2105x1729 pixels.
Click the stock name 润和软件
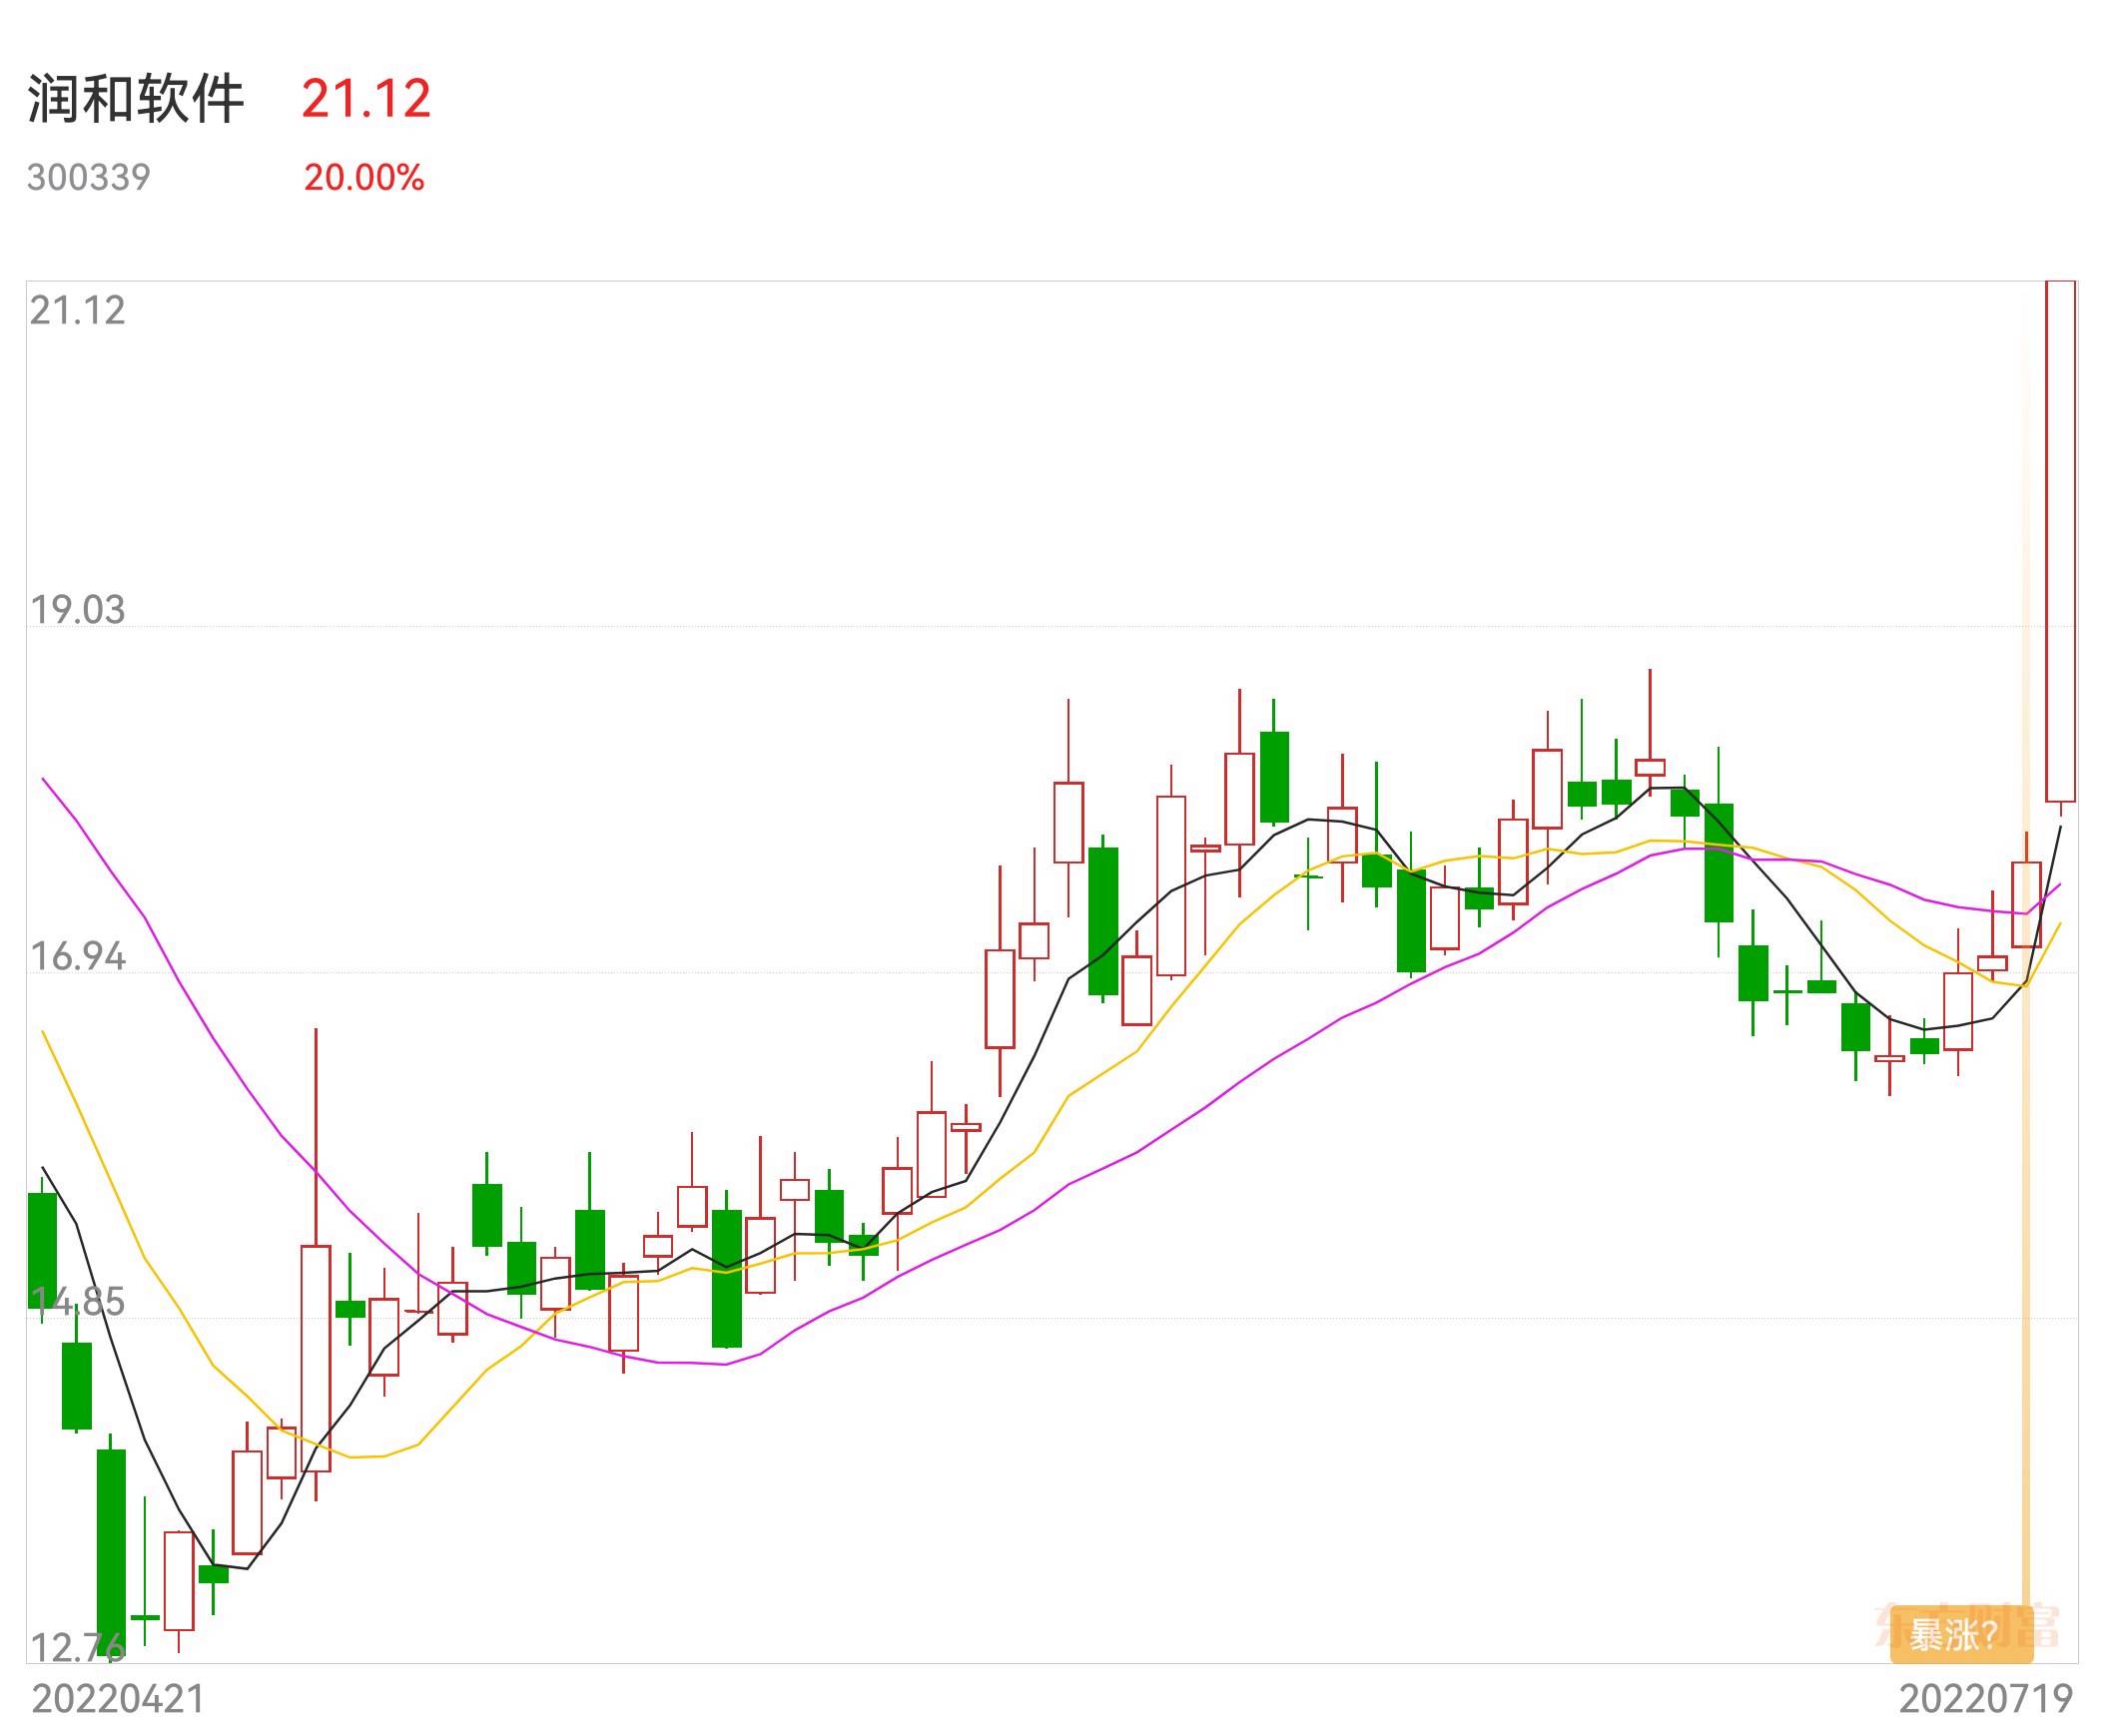click(136, 99)
